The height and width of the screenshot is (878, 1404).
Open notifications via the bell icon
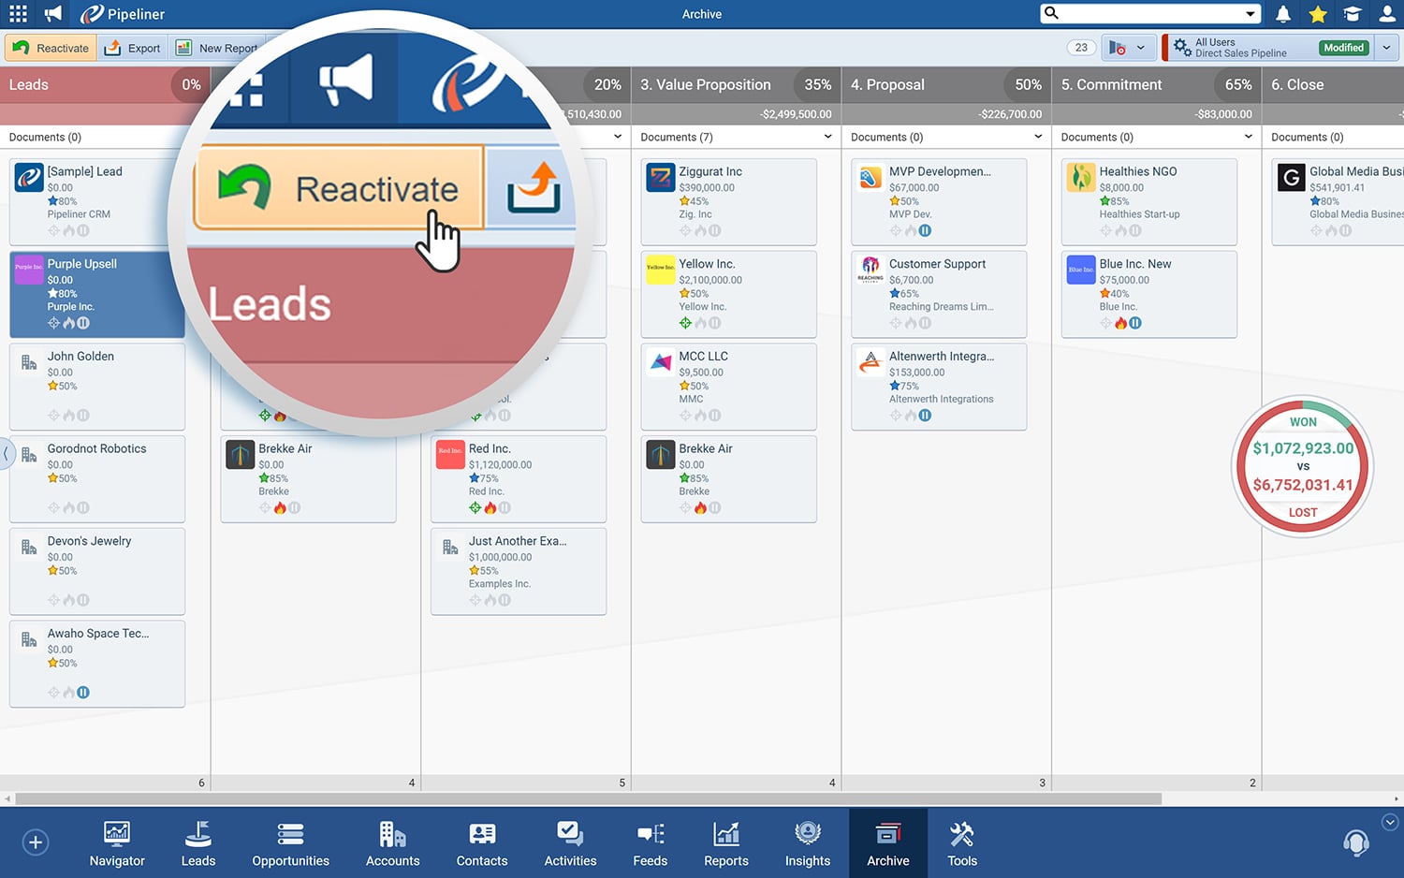1282,14
